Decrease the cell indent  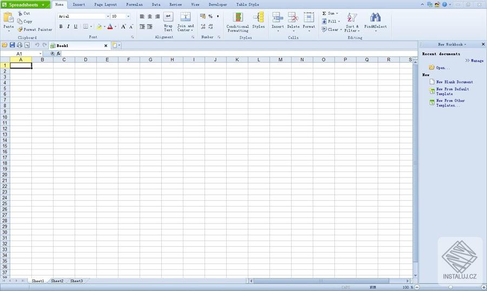tap(142, 27)
